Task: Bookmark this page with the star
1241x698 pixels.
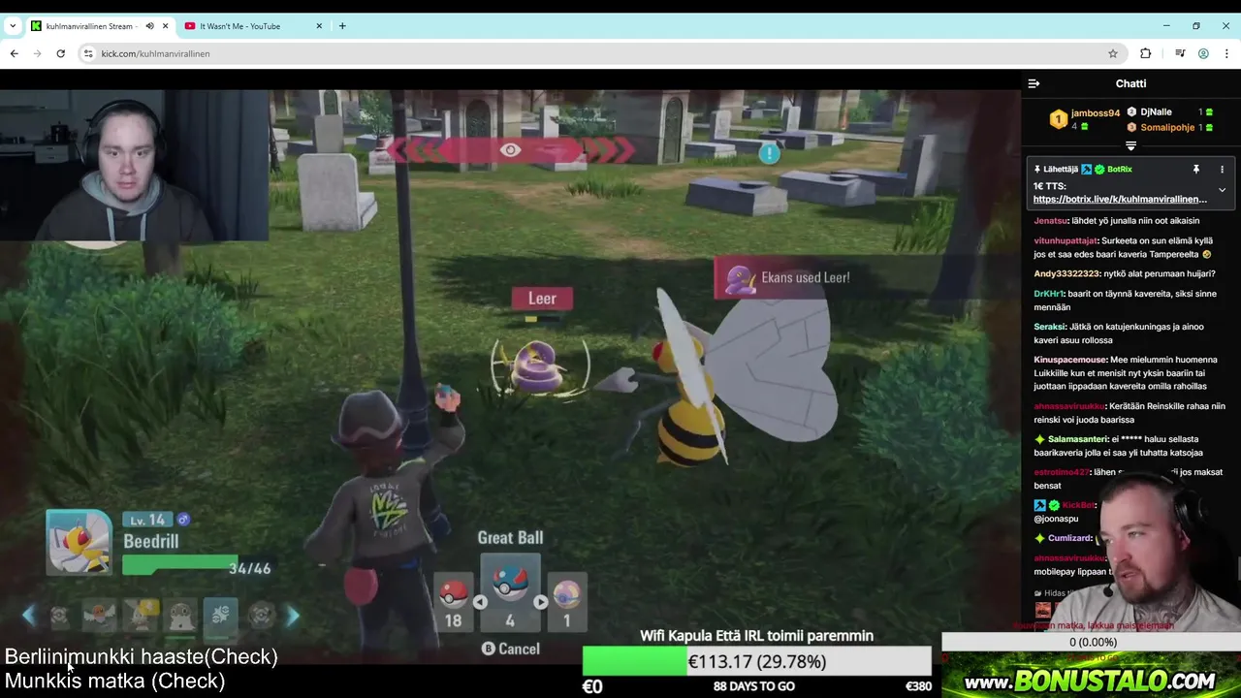Action: click(x=1113, y=53)
